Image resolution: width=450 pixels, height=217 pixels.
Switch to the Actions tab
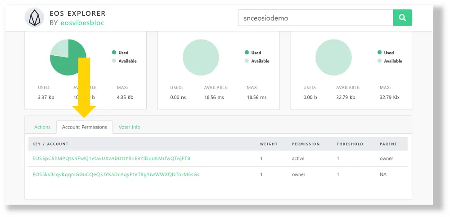(x=42, y=127)
